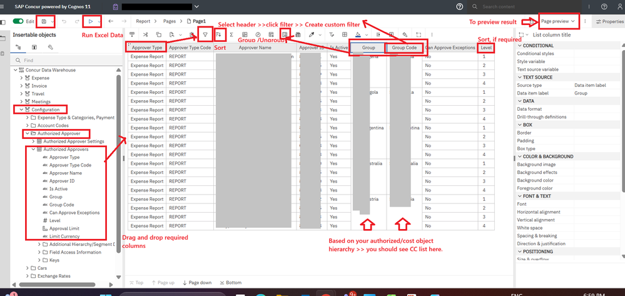
Task: Open the hamburger menu in top bar
Action: click(x=3, y=6)
